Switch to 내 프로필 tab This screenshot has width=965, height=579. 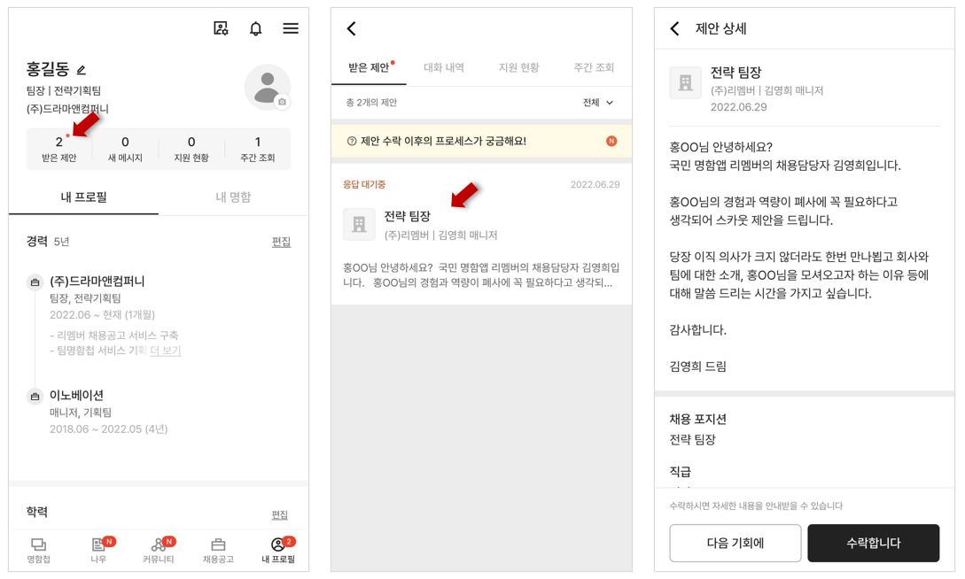point(83,197)
